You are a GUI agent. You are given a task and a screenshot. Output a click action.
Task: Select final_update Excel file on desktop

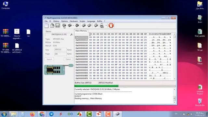point(200,33)
